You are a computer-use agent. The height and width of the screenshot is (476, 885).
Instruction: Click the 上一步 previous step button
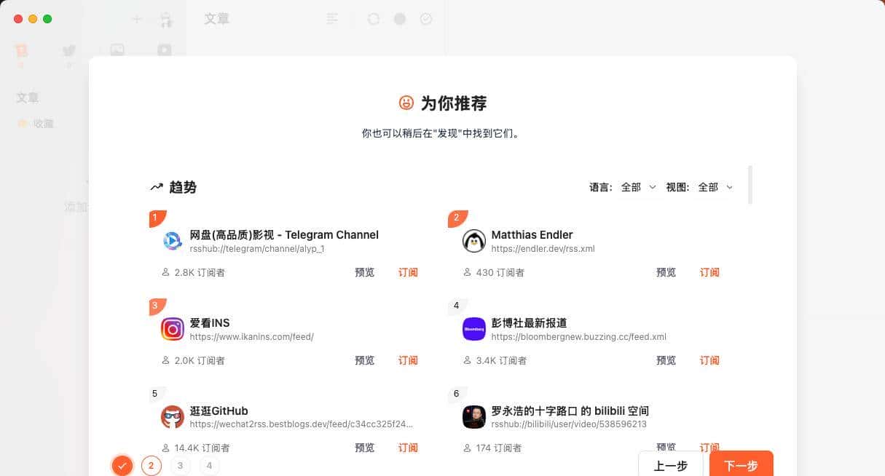tap(669, 465)
